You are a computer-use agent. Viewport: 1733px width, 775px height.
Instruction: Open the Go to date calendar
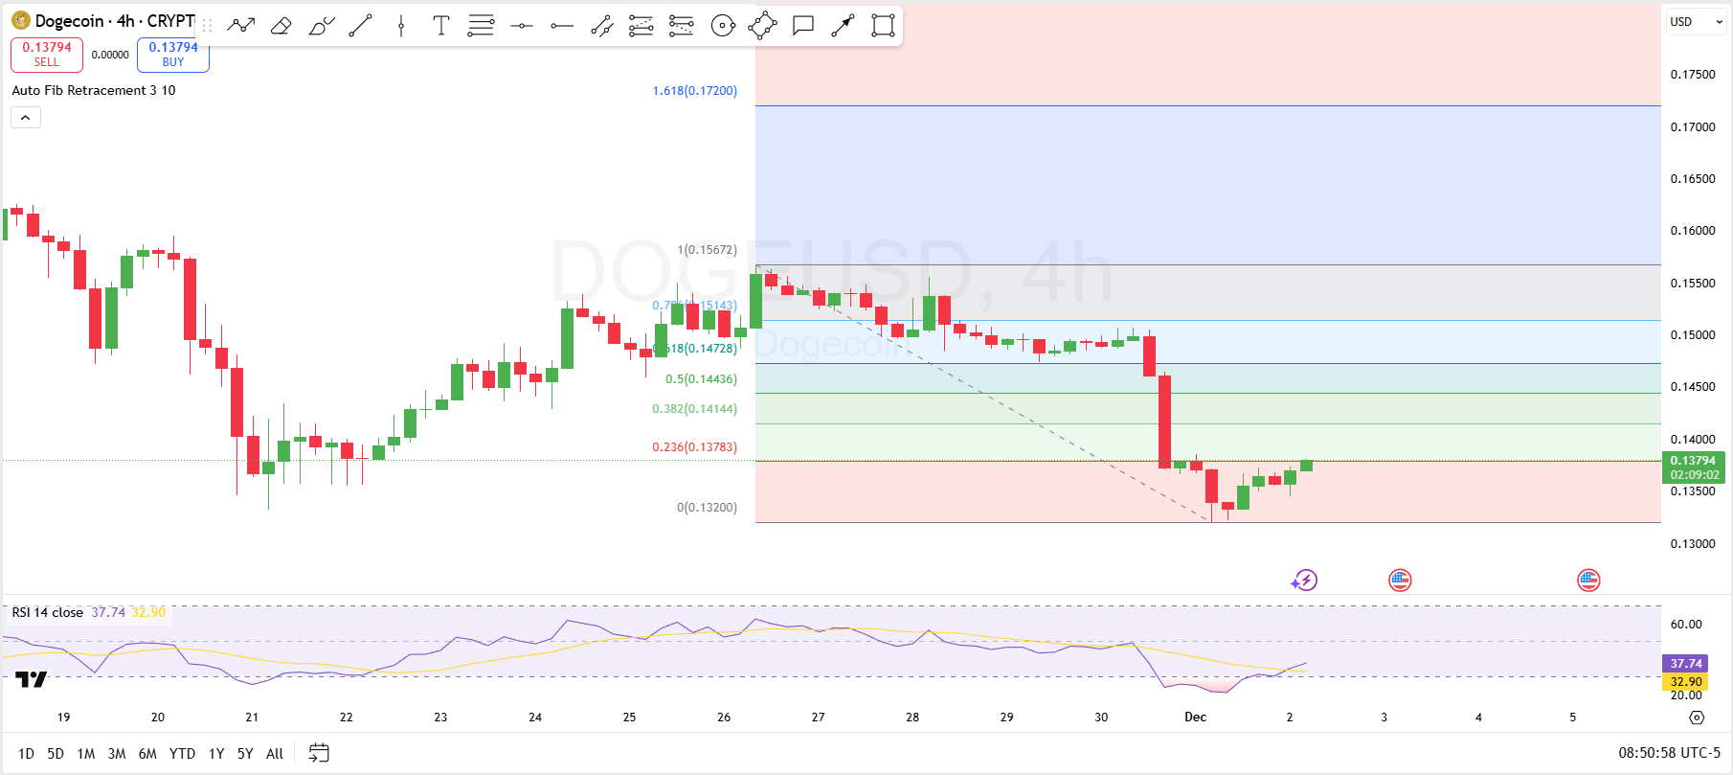[x=319, y=753]
